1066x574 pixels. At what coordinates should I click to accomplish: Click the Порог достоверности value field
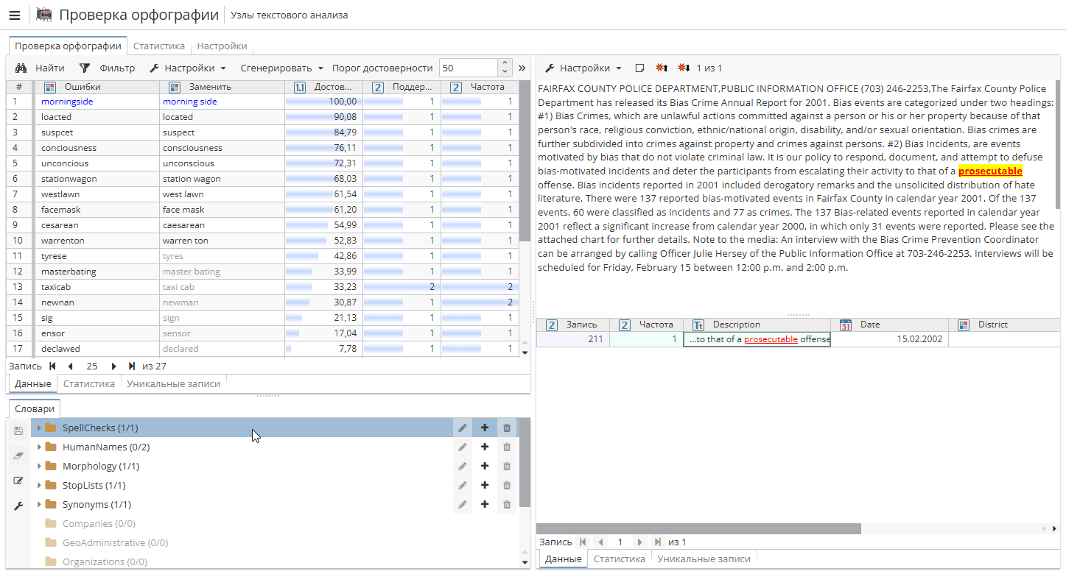(x=469, y=68)
